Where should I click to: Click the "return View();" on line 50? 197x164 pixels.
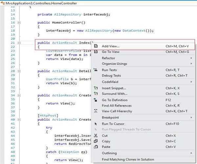click(x=69, y=160)
